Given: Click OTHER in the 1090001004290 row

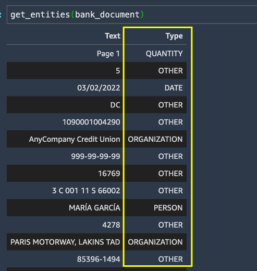Looking at the screenshot, I should [x=170, y=122].
